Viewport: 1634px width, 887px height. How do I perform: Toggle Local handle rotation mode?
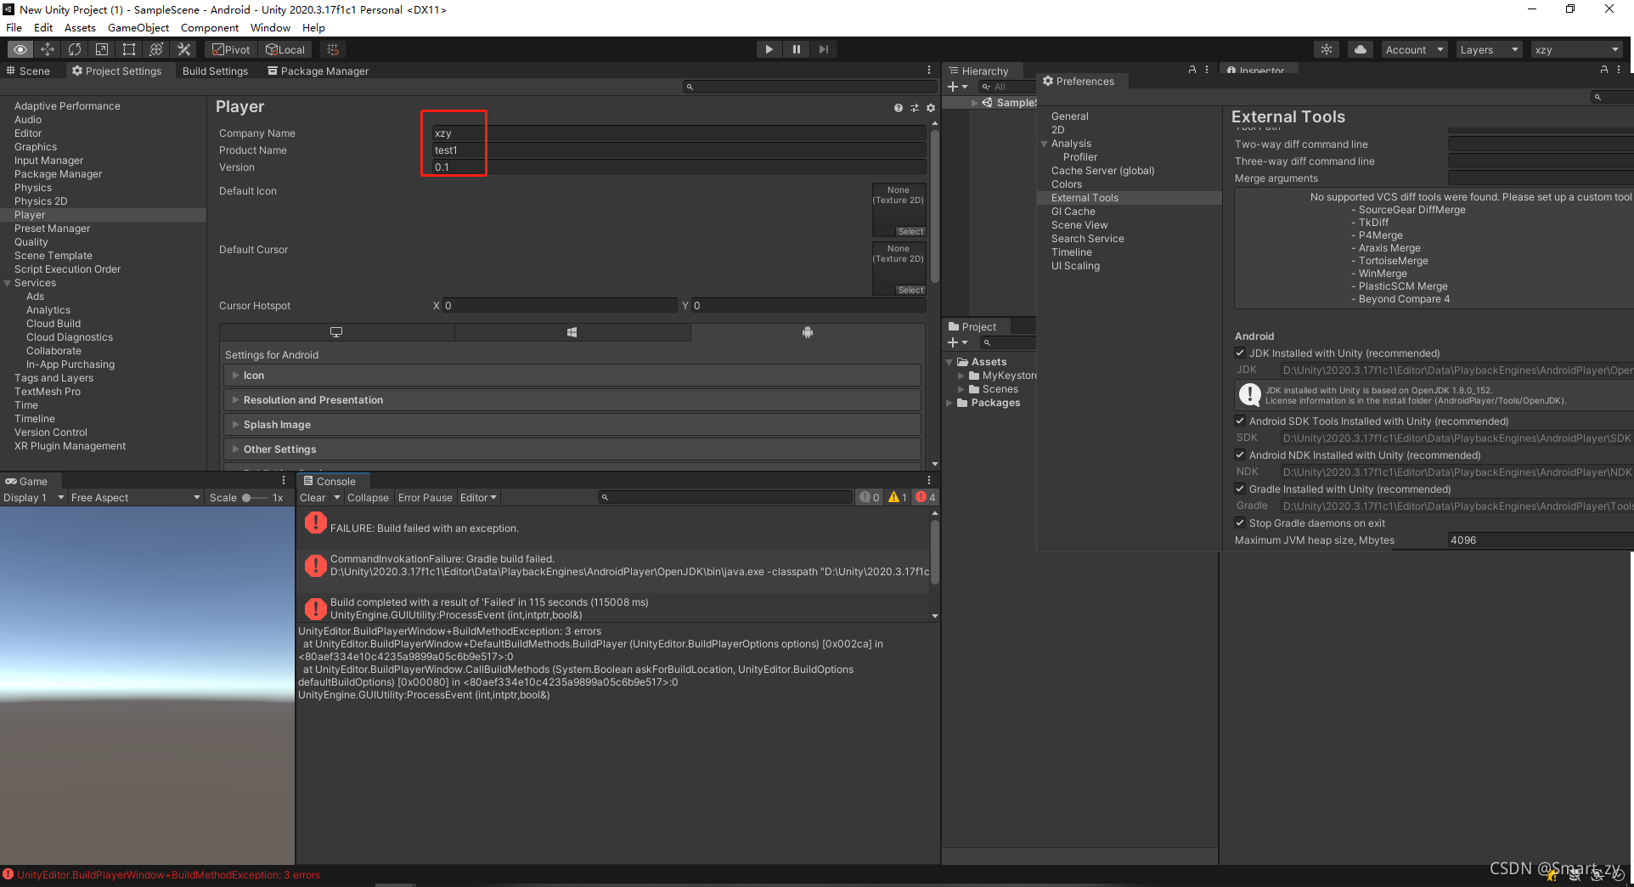point(285,49)
